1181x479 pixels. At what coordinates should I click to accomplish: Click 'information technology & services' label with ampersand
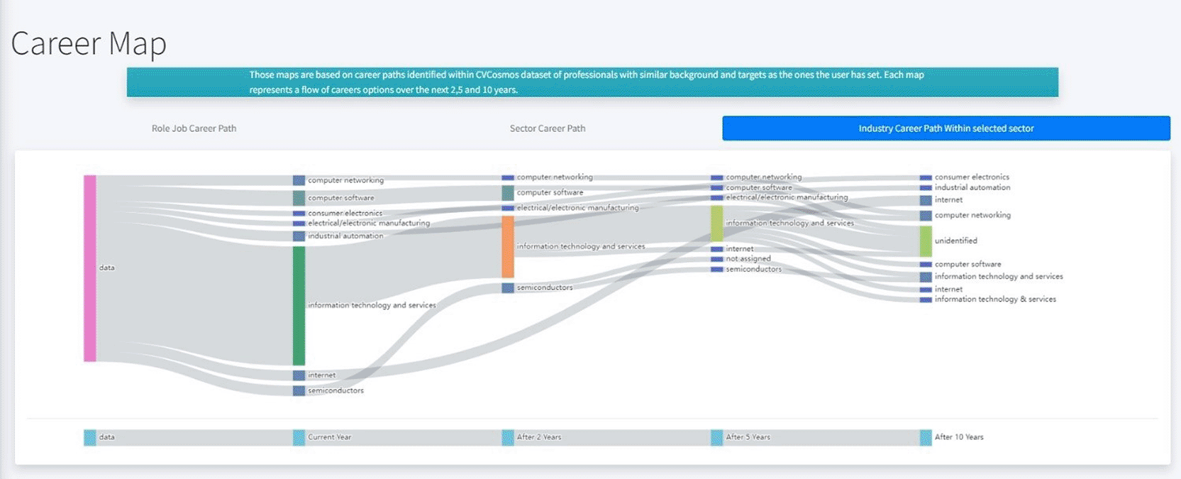995,299
